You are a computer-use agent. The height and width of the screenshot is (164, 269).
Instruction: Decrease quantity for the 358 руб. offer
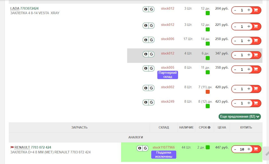pos(235,70)
